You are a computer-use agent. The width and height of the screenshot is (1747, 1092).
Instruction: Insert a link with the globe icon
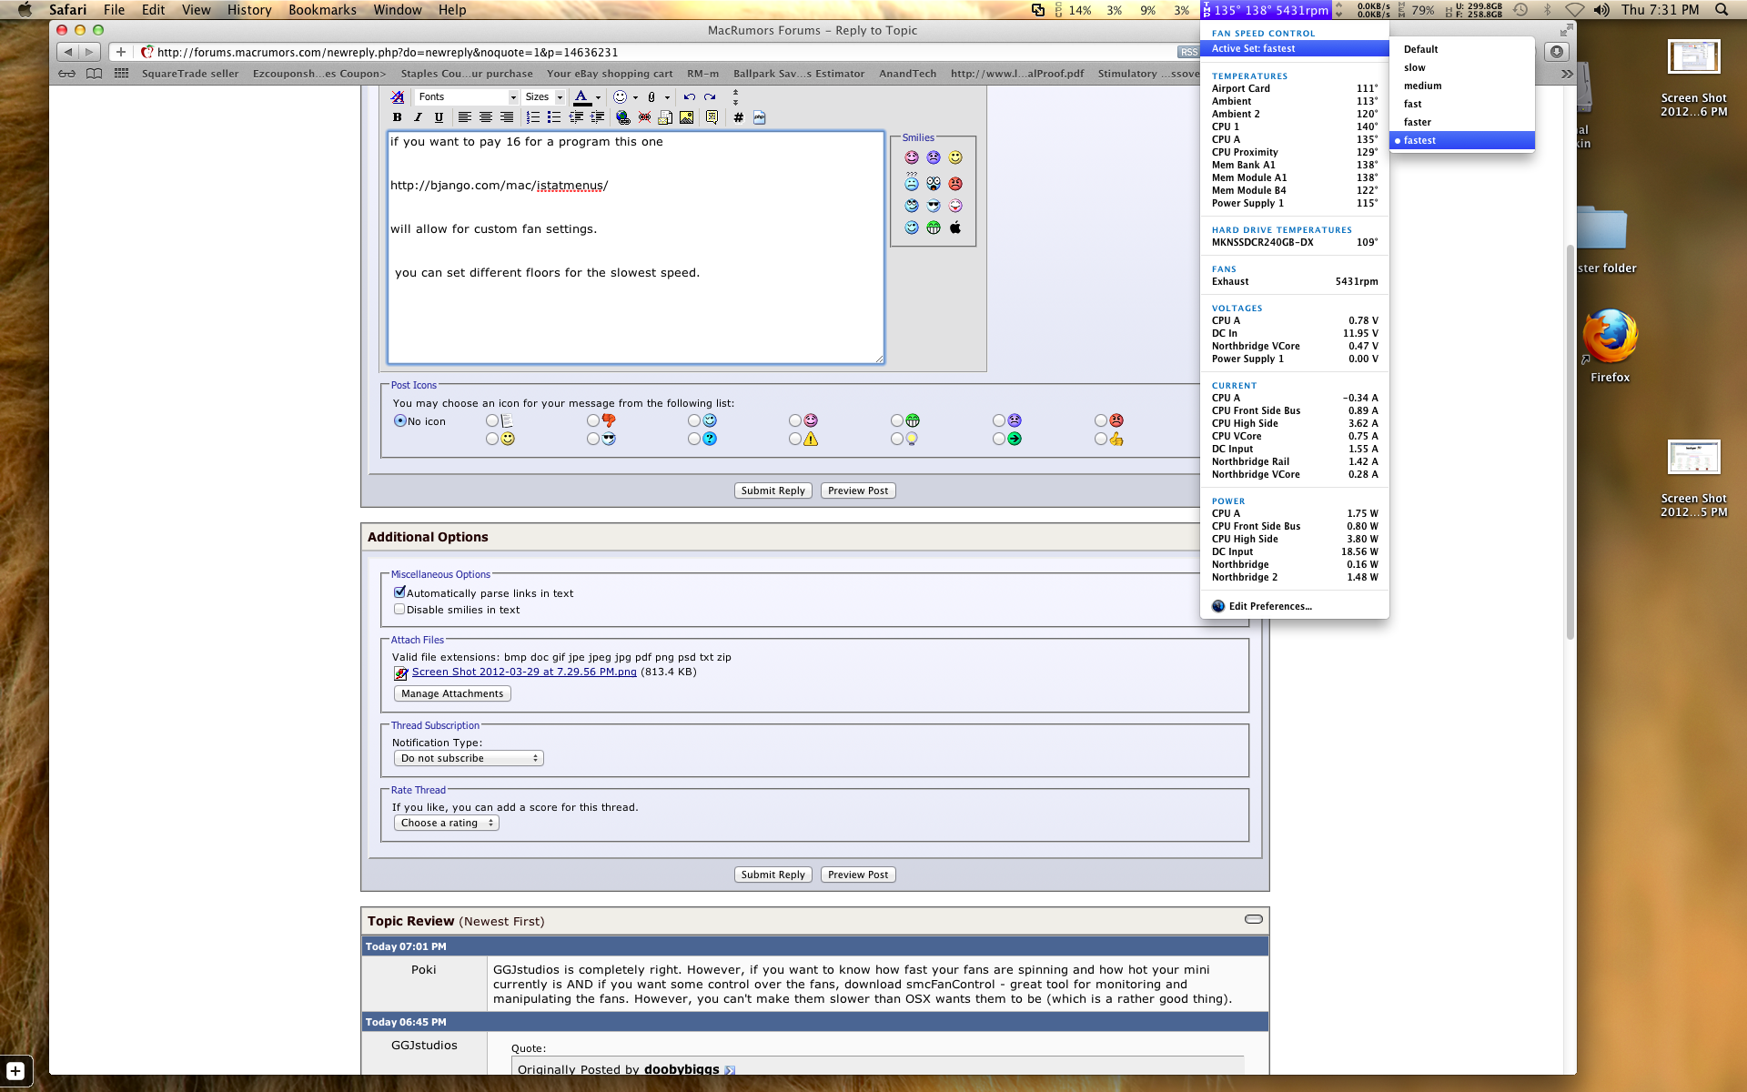(622, 117)
